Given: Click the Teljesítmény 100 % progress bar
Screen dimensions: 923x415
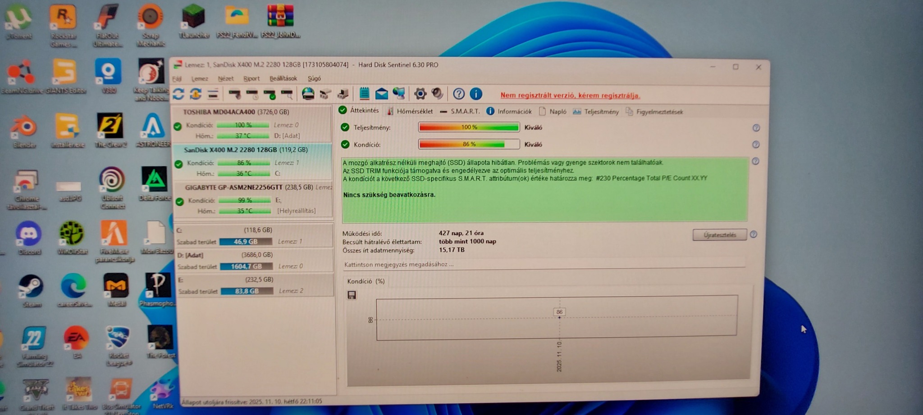Looking at the screenshot, I should pyautogui.click(x=469, y=127).
